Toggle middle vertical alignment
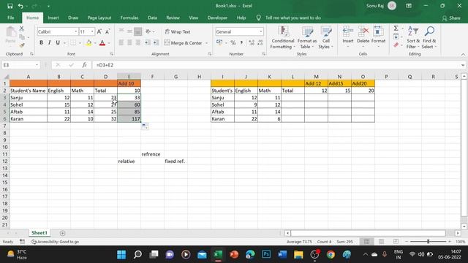The image size is (468, 263). pos(129,31)
